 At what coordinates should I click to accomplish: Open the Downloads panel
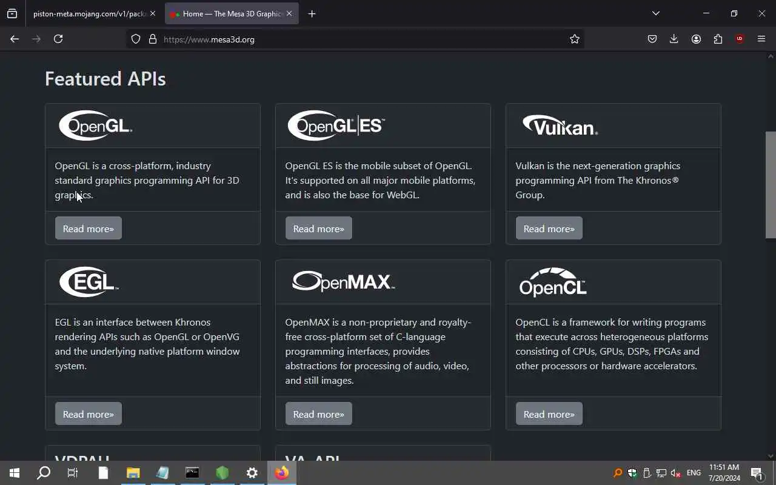pos(674,39)
